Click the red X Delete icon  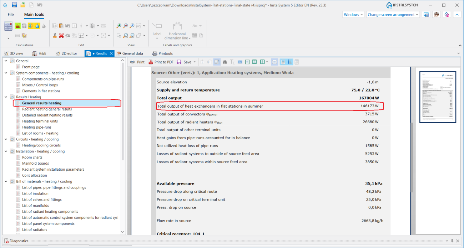[61, 35]
